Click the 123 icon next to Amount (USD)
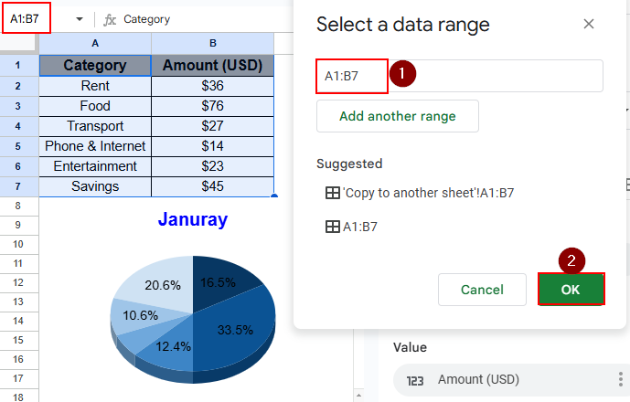The image size is (630, 402). 413,379
